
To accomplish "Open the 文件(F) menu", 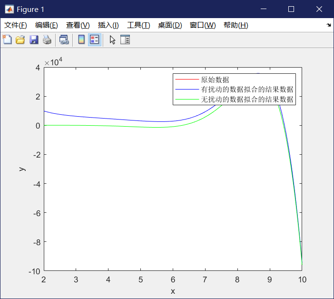I will (16, 25).
